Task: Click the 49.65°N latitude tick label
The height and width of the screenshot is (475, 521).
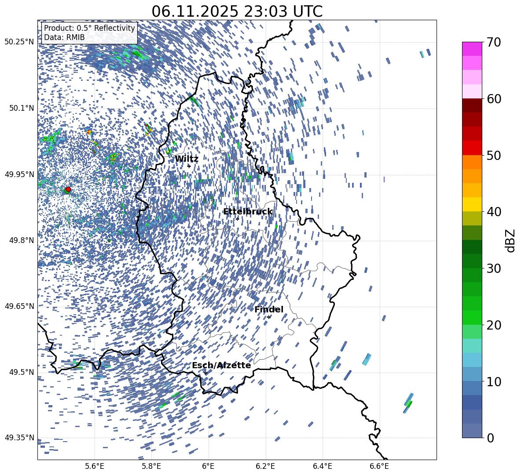Action: [19, 306]
